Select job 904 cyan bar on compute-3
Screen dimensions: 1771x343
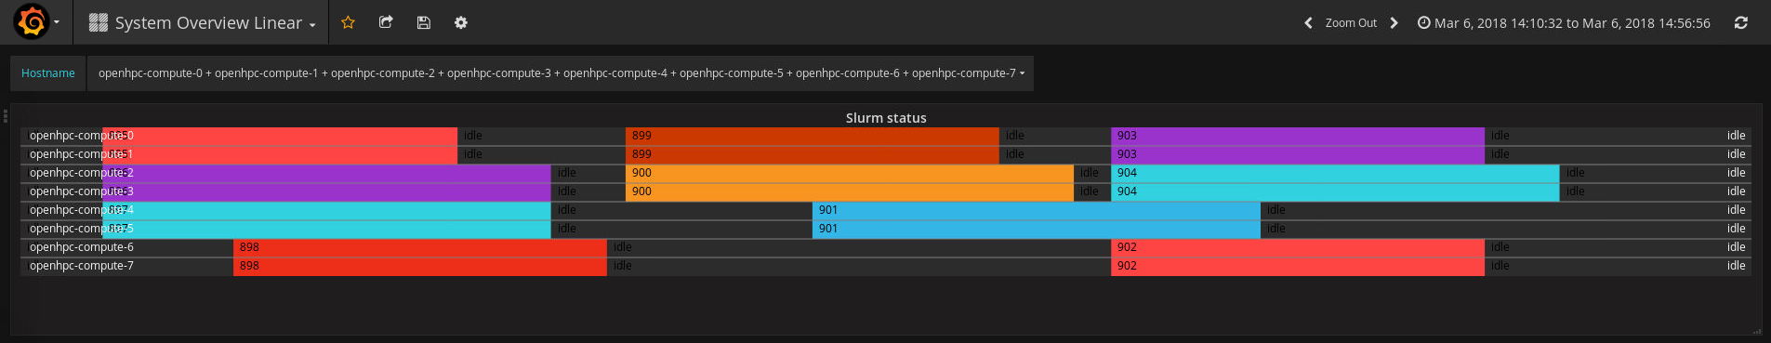click(x=1335, y=191)
